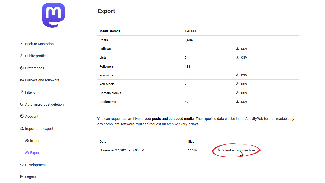Screen dimensions: 325x183
Task: Download Lists as CSV
Action: pyautogui.click(x=242, y=57)
